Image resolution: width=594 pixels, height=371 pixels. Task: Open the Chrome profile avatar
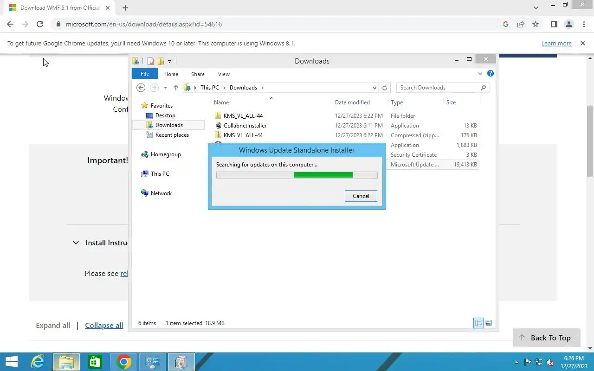pos(569,24)
